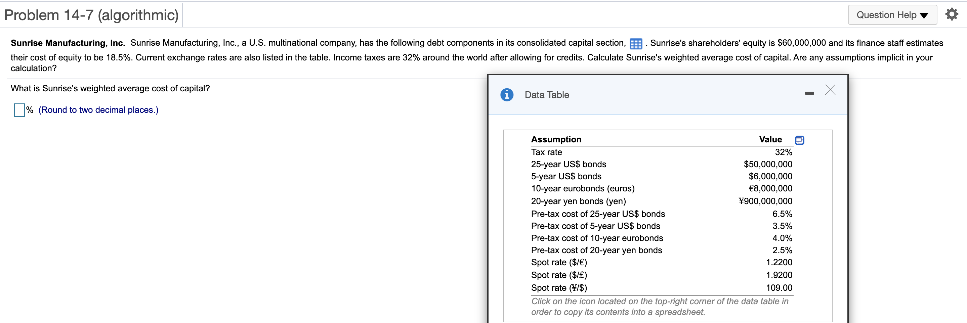Click the '¥900,000,000' value

click(x=765, y=201)
